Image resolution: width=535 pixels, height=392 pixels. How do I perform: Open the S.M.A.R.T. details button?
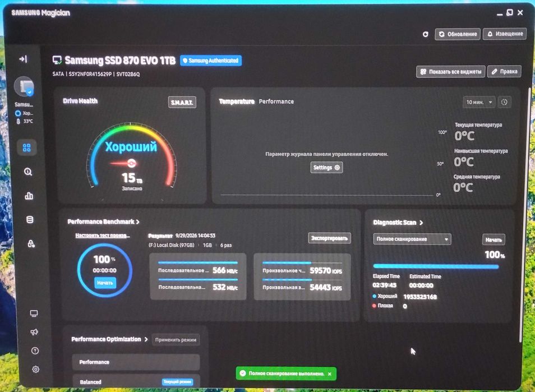pos(182,103)
